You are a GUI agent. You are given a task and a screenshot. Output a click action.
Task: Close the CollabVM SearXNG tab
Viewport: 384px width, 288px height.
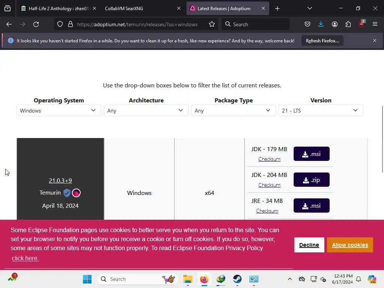[179, 8]
